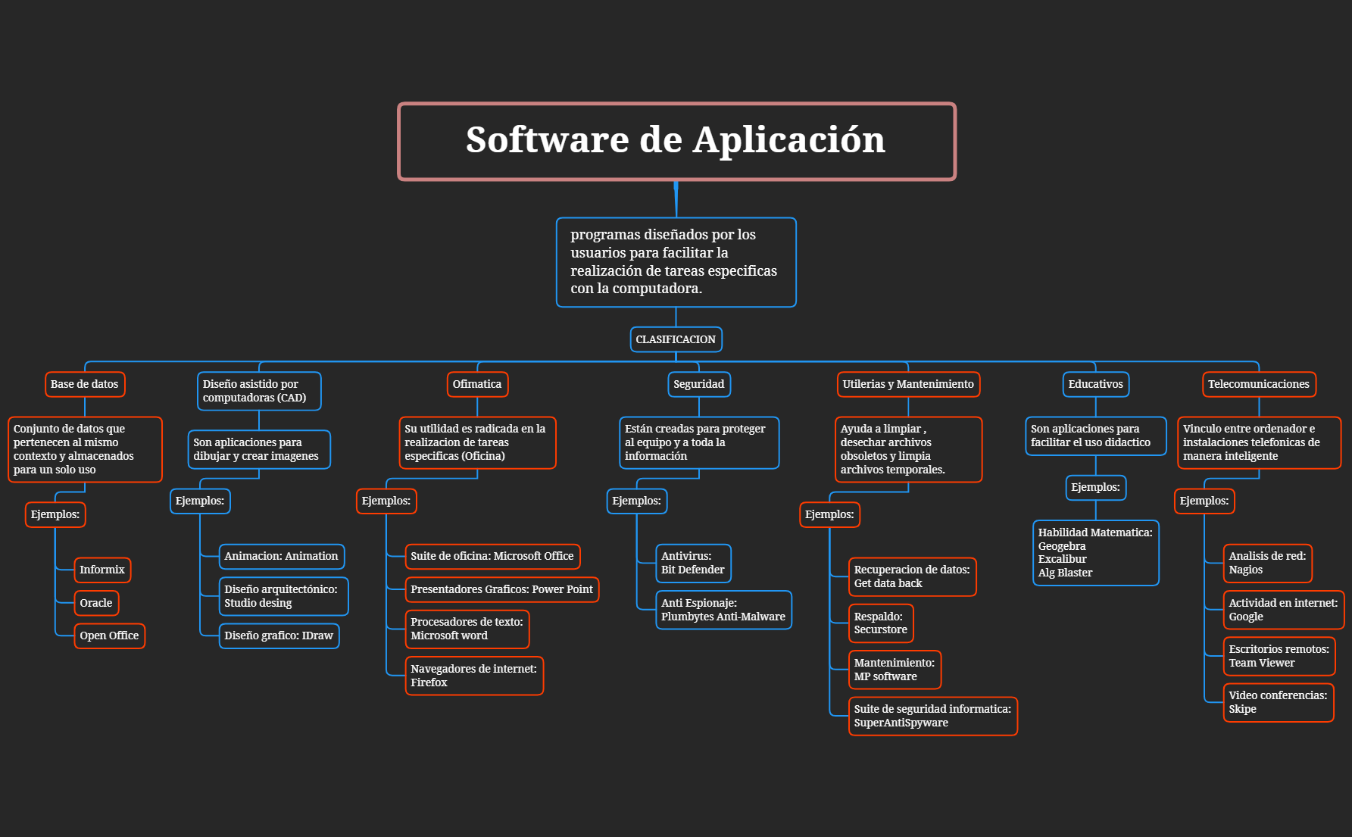Select the Animacion: Animation node
The image size is (1352, 837).
pos(281,556)
